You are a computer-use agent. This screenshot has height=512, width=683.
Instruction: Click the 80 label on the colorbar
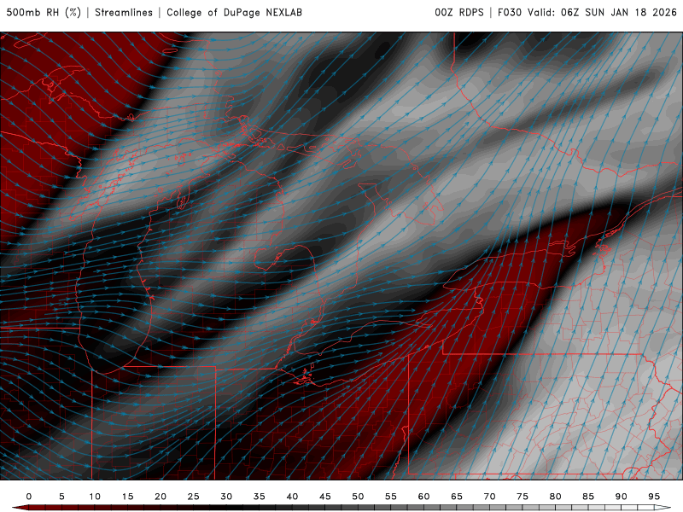click(x=555, y=497)
